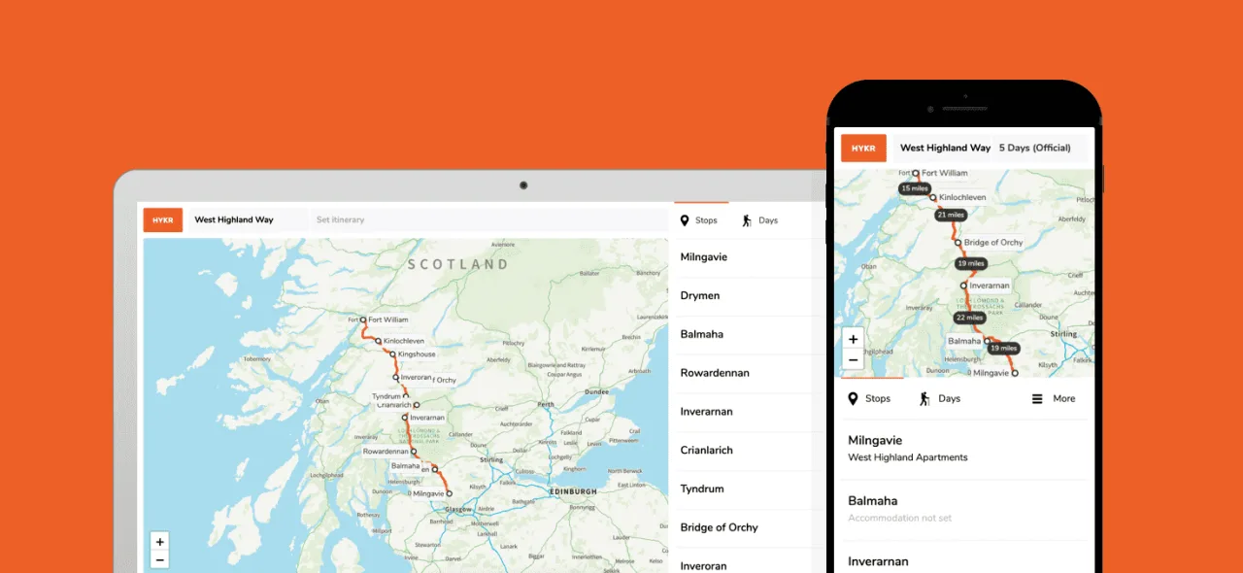Click Kinlochleven marker on phone map

click(933, 197)
